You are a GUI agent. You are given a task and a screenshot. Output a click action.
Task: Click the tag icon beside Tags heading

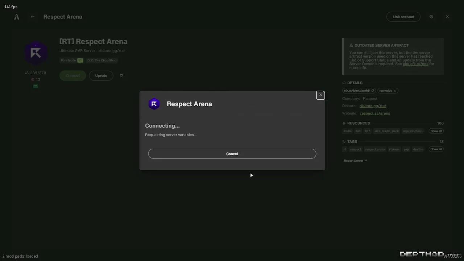[x=344, y=142]
